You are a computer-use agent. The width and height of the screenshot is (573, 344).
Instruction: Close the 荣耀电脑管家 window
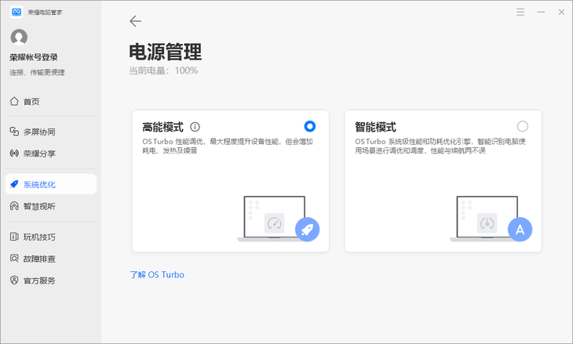[561, 12]
